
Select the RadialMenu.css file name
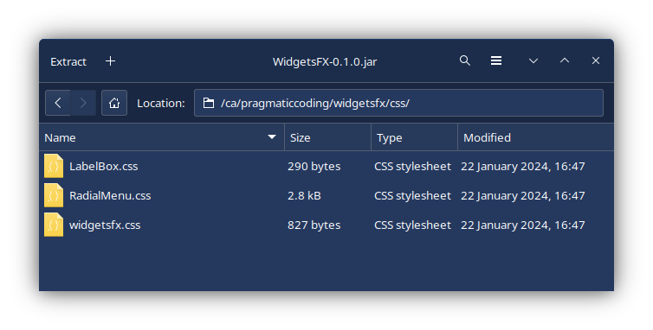pyautogui.click(x=110, y=196)
